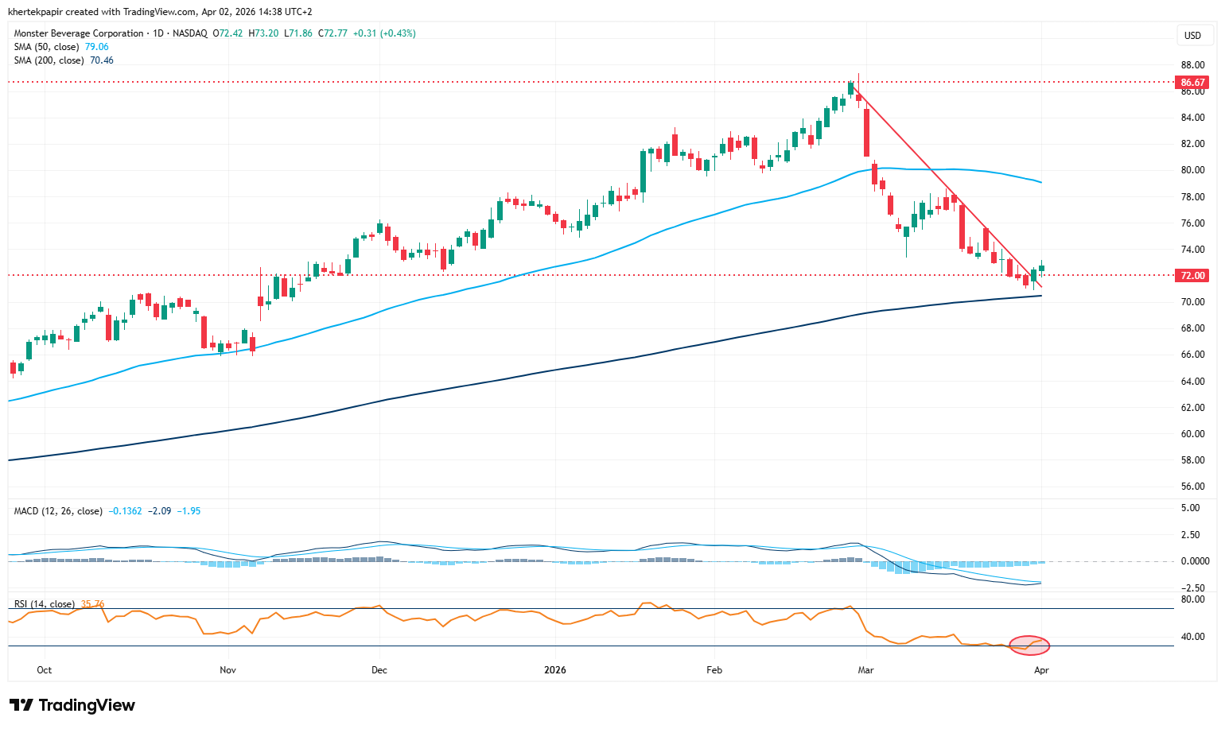Screen dimensions: 1225x729
Task: Open the USD currency selector
Action: pyautogui.click(x=1192, y=35)
